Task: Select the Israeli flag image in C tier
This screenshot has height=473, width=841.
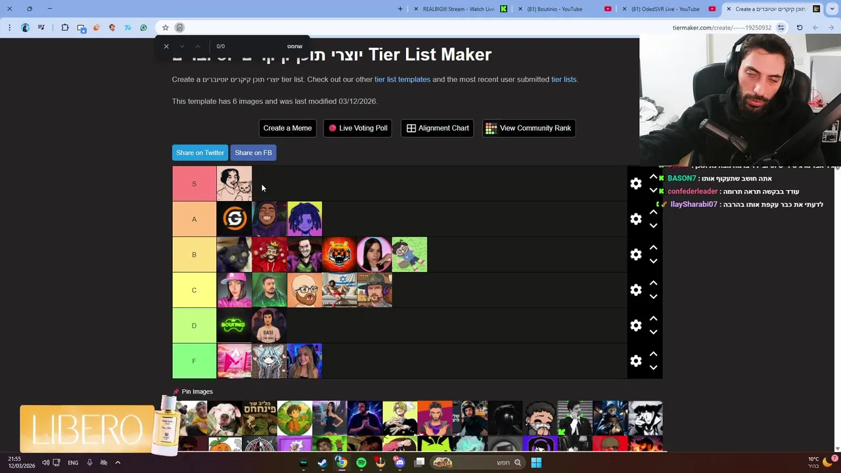Action: pos(339,290)
